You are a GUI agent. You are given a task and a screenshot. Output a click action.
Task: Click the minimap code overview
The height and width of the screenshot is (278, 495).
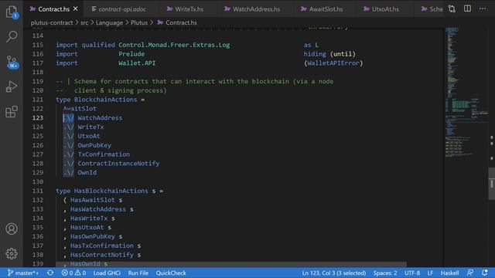coord(466,93)
